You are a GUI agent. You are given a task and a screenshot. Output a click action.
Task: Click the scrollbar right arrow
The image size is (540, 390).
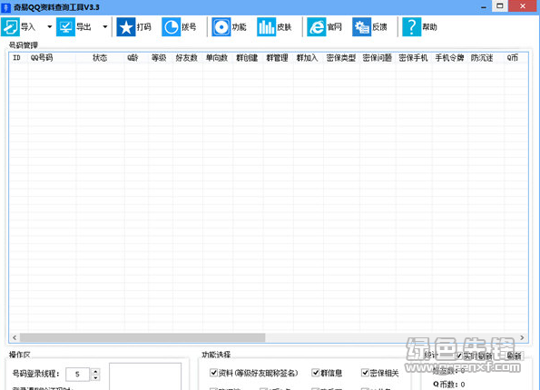click(522, 337)
